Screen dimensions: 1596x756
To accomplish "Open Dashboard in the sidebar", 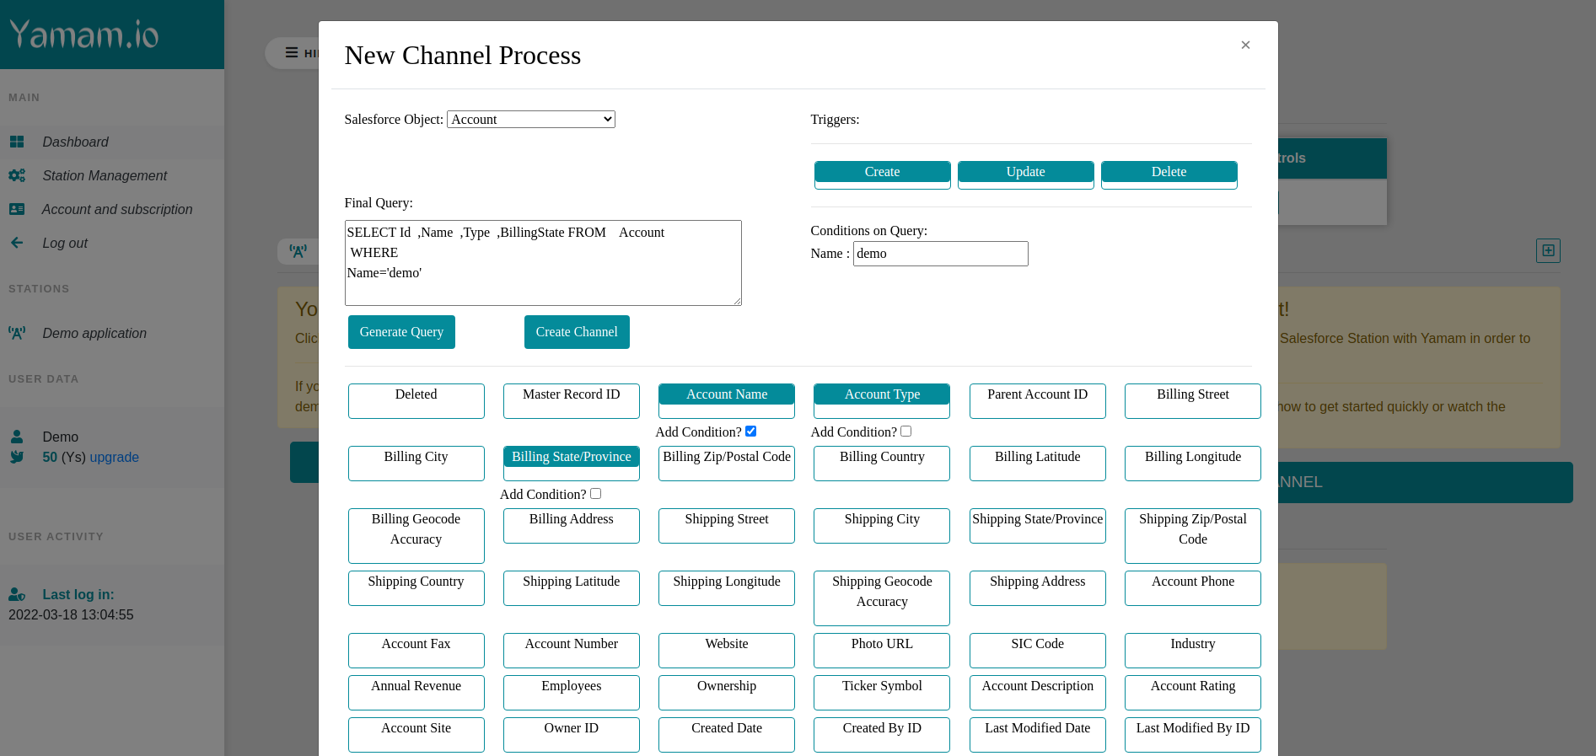I will [x=112, y=142].
